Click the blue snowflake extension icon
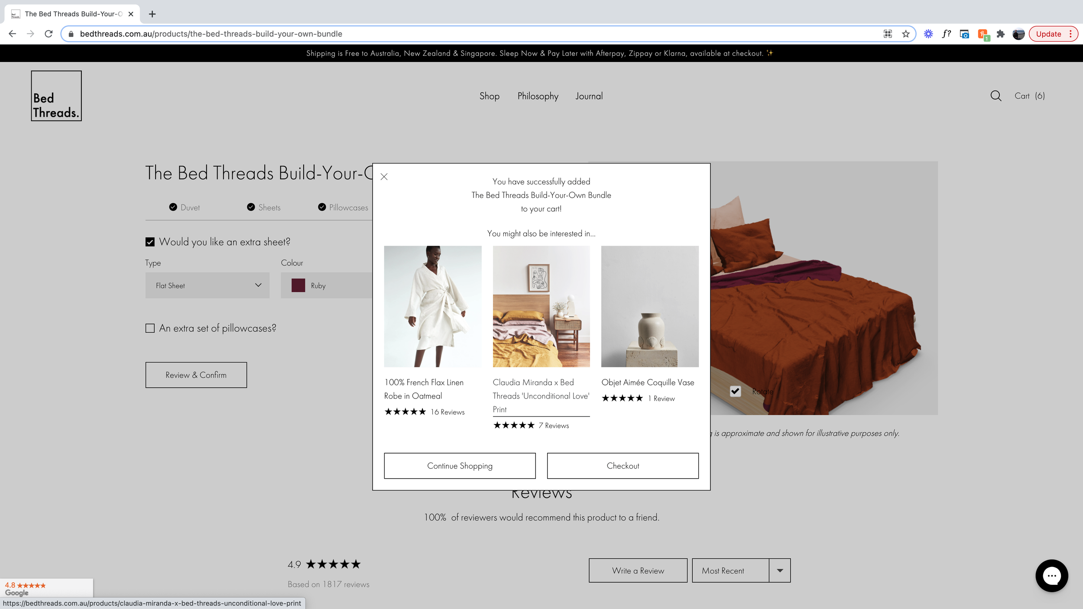1083x609 pixels. click(928, 34)
